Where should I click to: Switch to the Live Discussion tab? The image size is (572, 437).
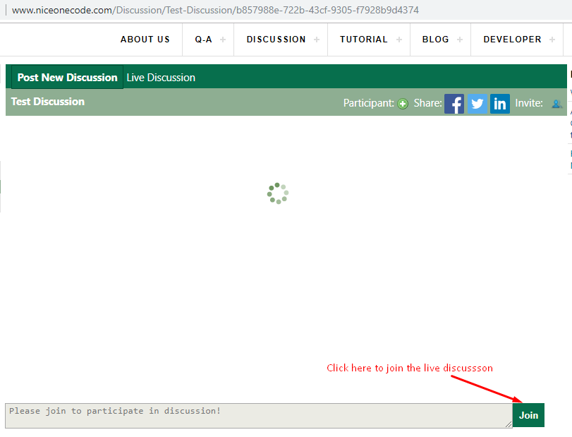point(161,78)
